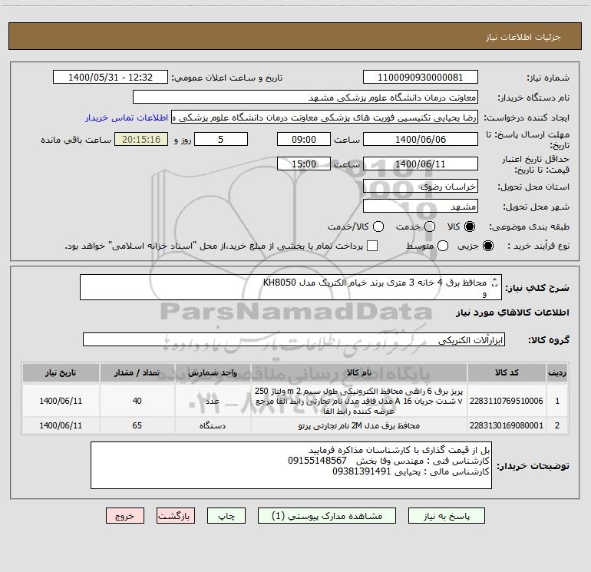Click the quantity 65 cell

[x=137, y=425]
